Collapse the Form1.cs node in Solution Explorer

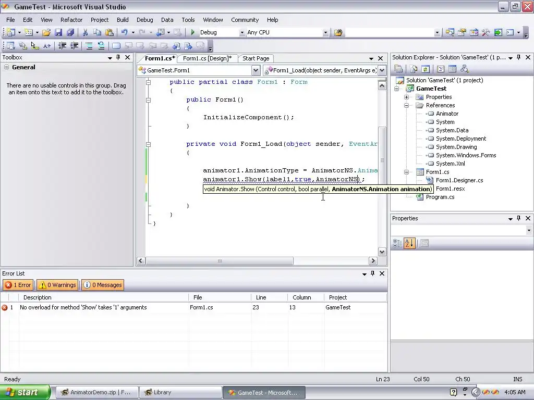[x=406, y=172]
